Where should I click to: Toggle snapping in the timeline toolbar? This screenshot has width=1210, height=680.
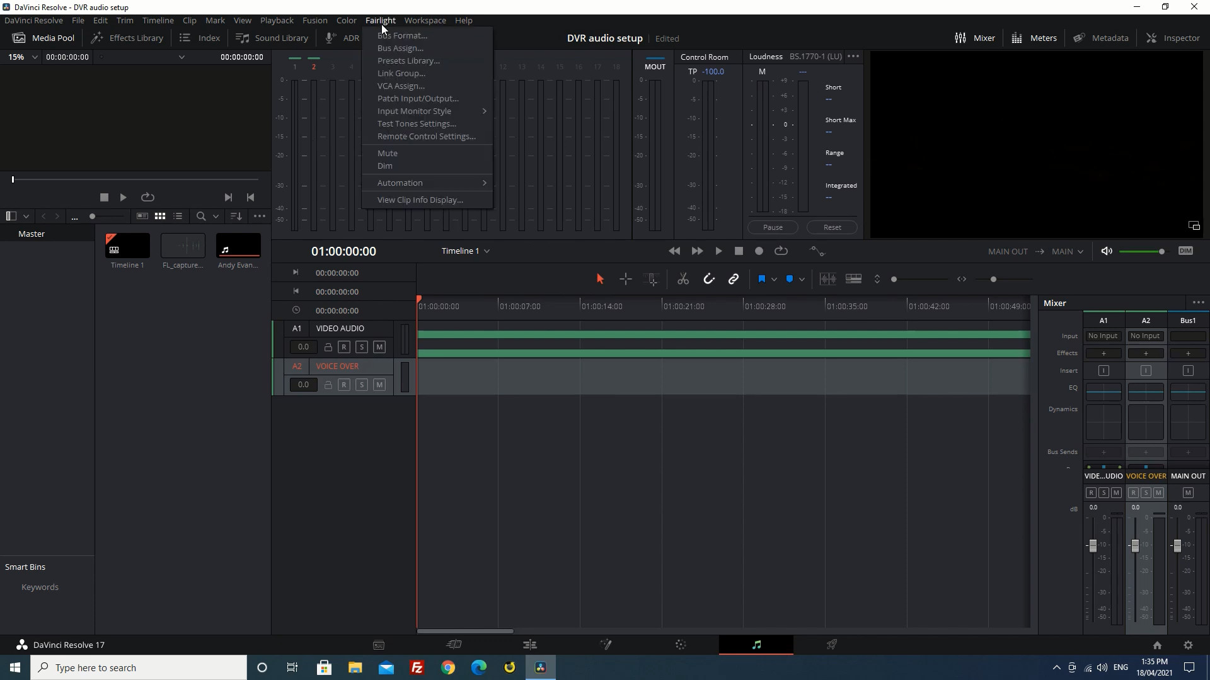709,279
